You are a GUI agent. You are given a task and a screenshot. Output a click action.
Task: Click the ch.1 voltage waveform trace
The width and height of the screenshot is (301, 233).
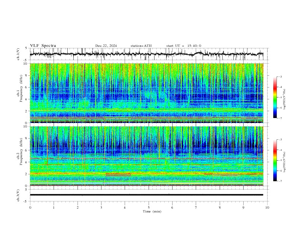[x=146, y=54]
